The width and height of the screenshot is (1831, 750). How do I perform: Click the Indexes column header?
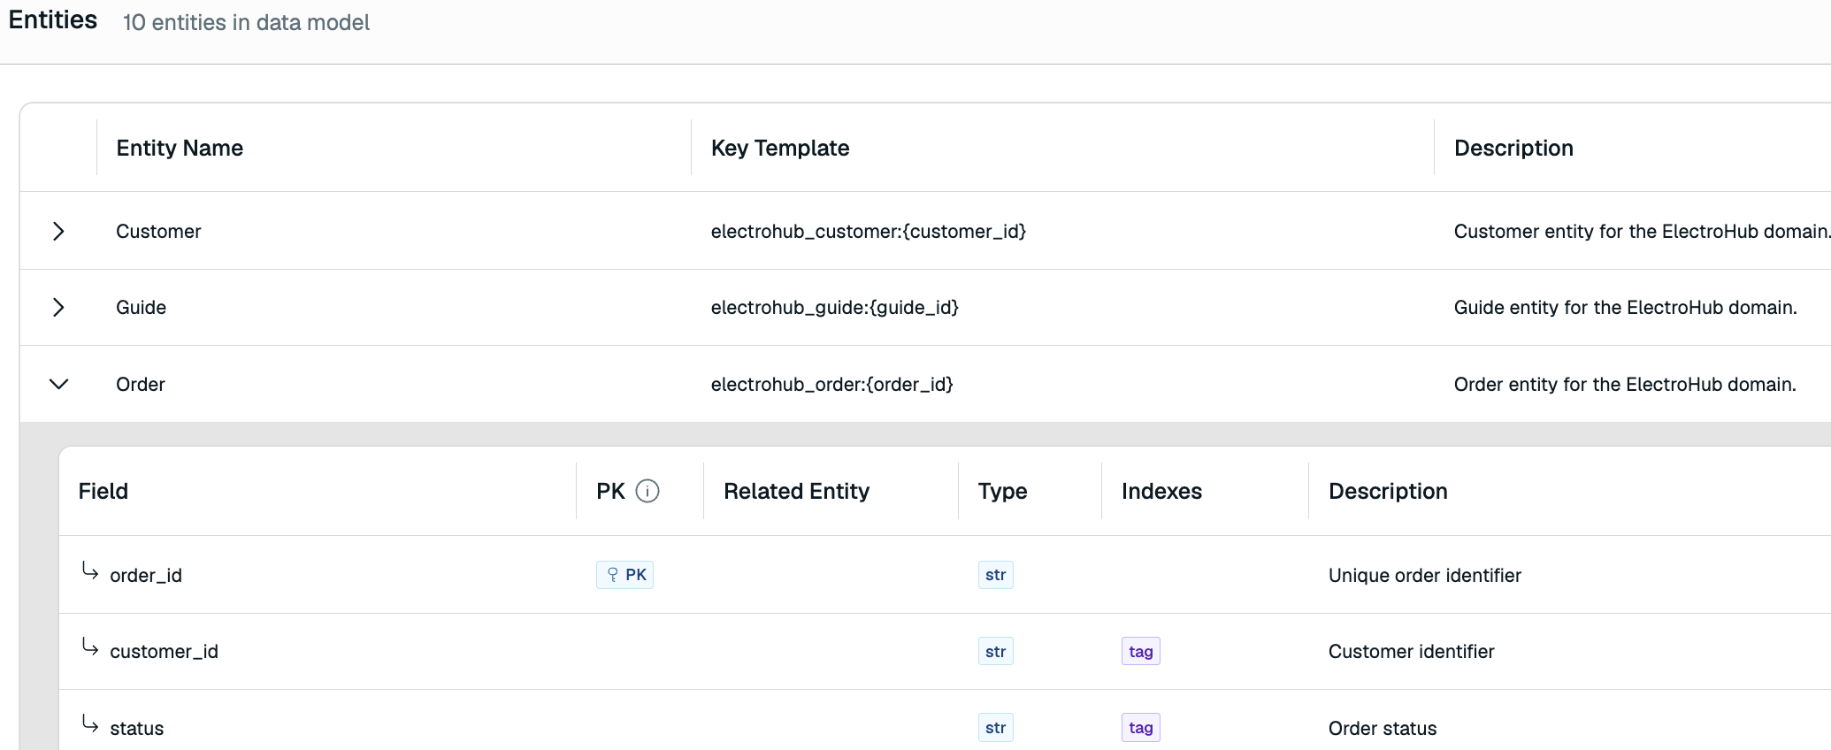1161,491
